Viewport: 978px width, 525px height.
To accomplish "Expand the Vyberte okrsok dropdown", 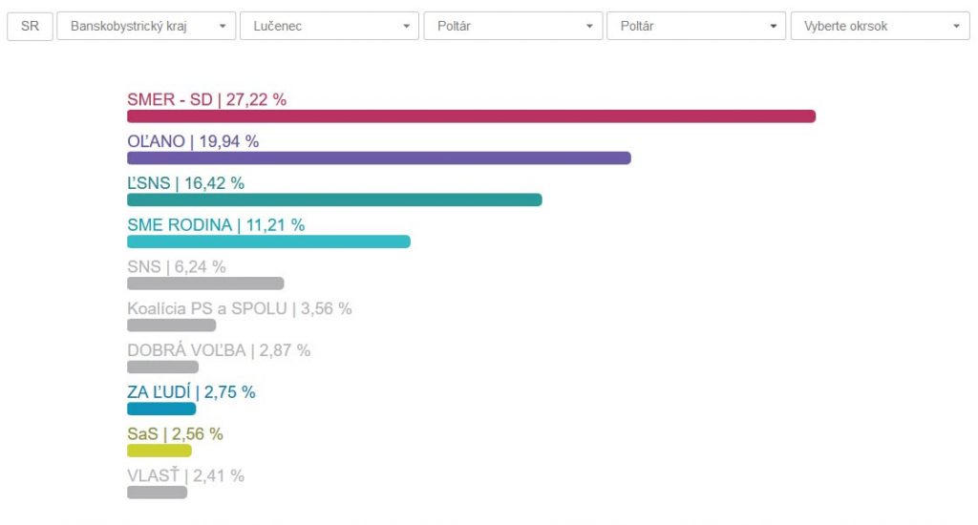I will pos(880,26).
